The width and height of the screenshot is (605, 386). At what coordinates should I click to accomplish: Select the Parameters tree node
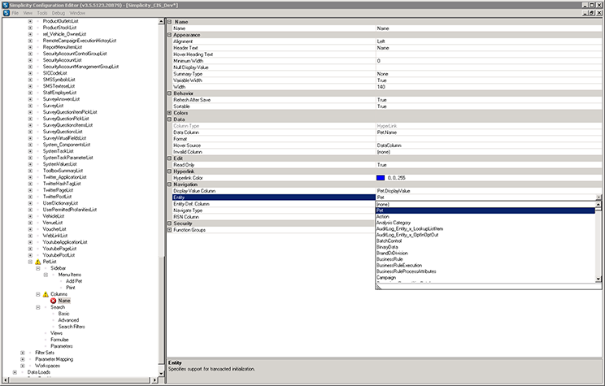pyautogui.click(x=61, y=346)
